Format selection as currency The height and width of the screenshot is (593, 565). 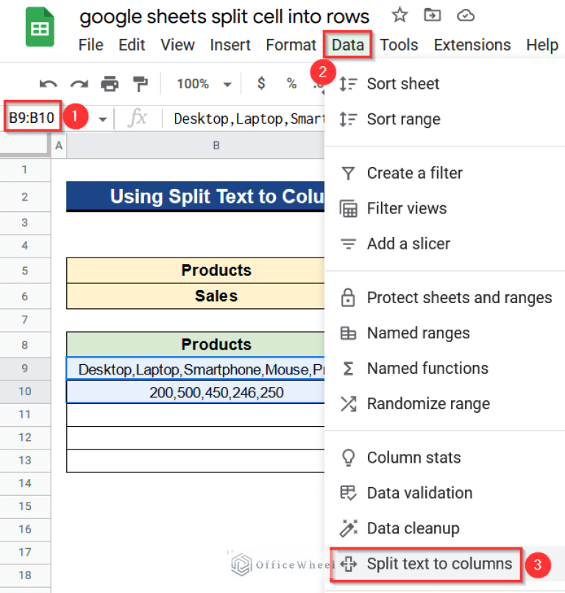click(x=261, y=83)
